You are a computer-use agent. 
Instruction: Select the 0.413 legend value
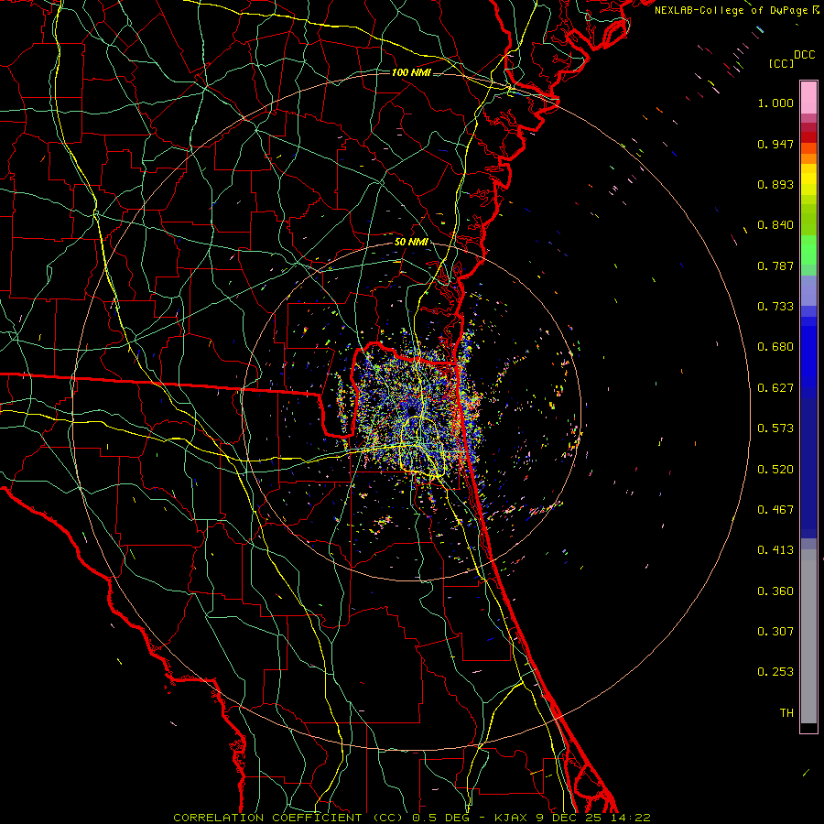click(x=775, y=550)
